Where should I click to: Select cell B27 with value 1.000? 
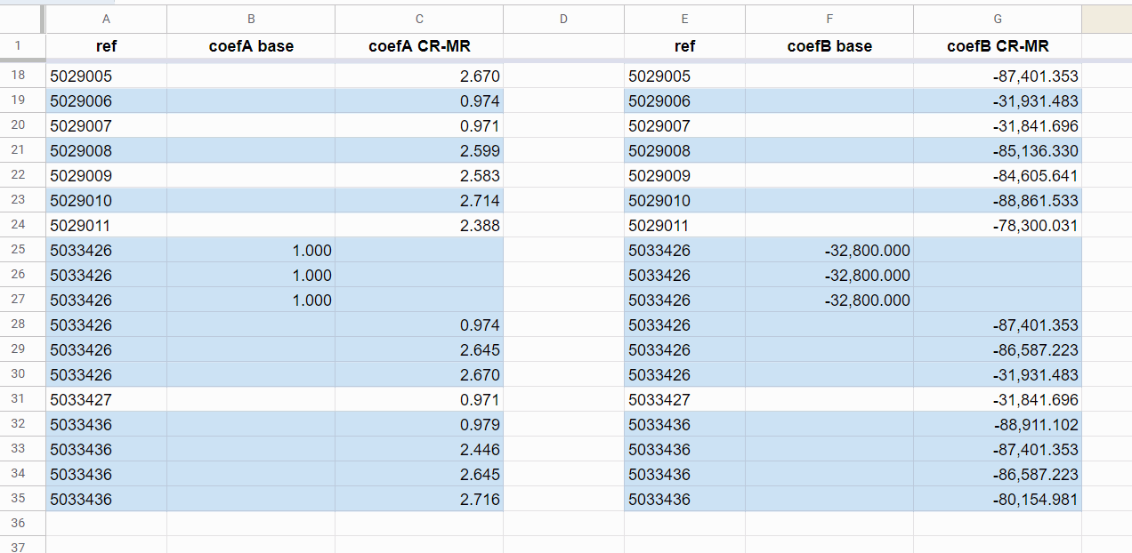(251, 301)
